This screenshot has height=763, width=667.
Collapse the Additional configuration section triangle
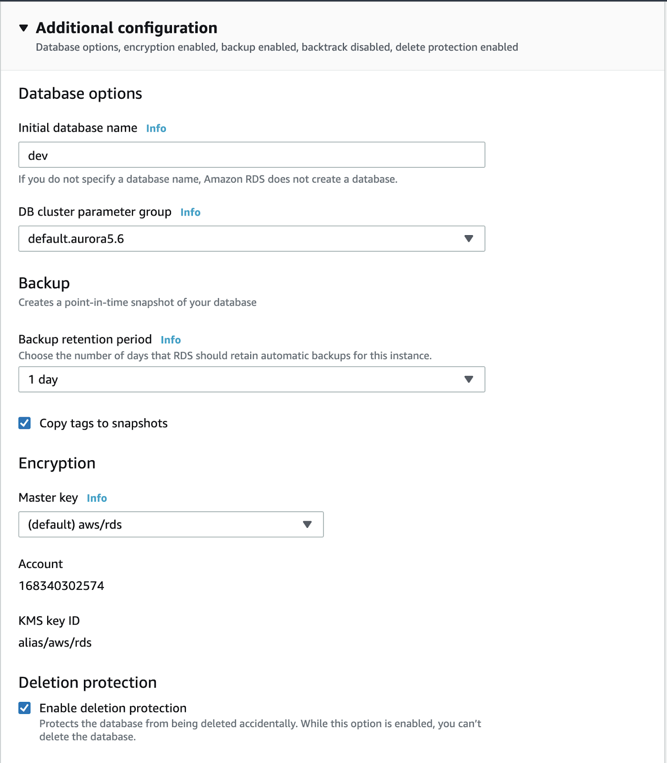tap(23, 28)
